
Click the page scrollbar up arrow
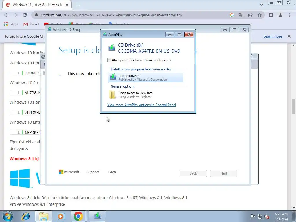point(294,45)
